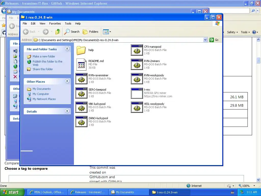Open the File menu in t-rex window
This screenshot has height=196, width=261.
25,23
